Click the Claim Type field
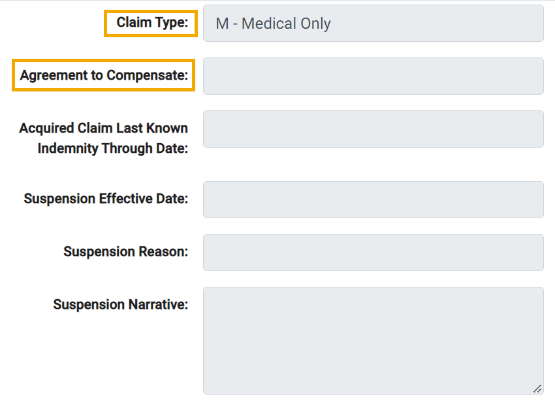 [x=373, y=24]
